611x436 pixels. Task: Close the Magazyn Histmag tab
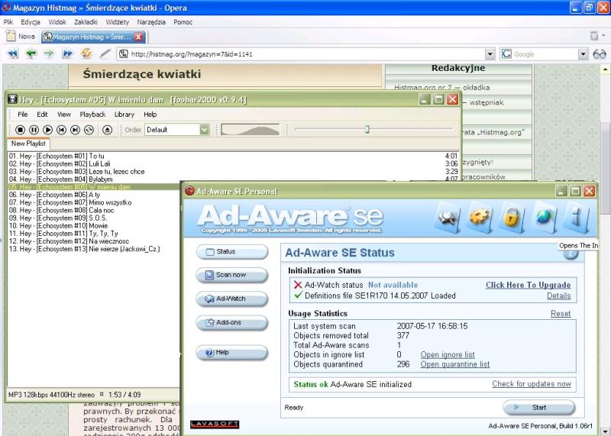click(x=138, y=37)
